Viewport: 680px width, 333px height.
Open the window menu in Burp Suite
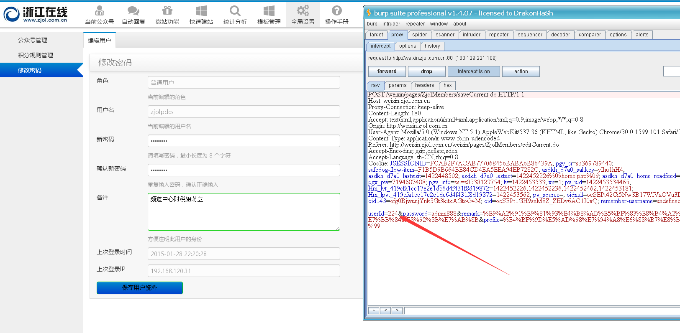tap(439, 24)
